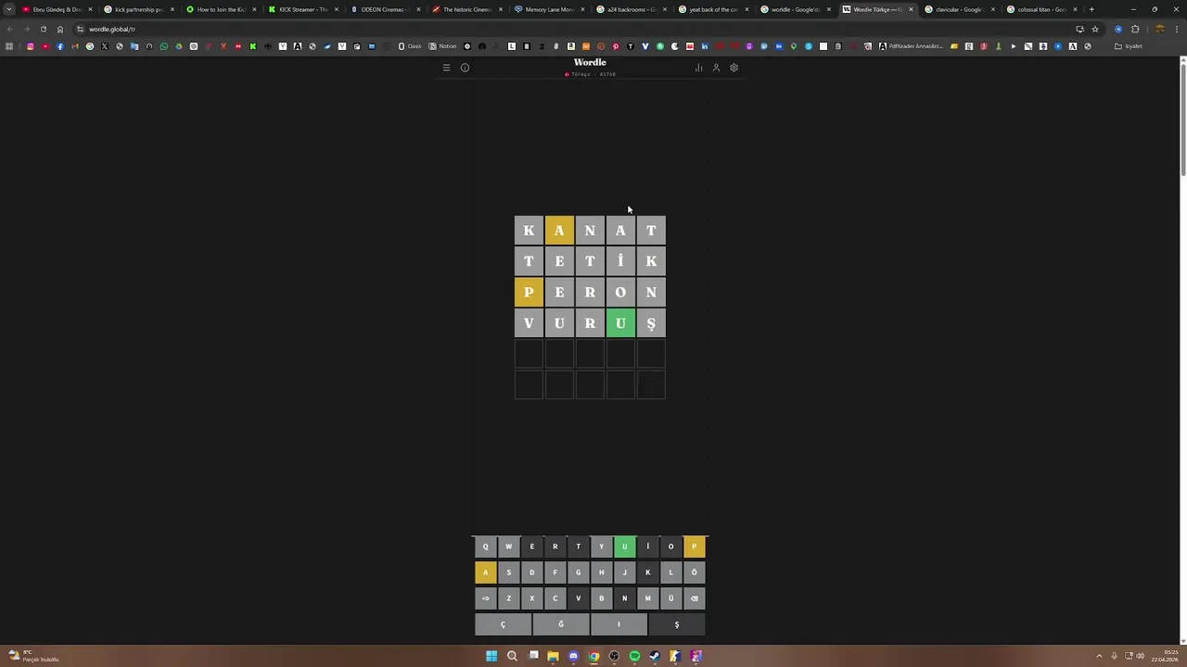Close the Wordle Türkçe tab
The width and height of the screenshot is (1187, 667).
[x=911, y=9]
